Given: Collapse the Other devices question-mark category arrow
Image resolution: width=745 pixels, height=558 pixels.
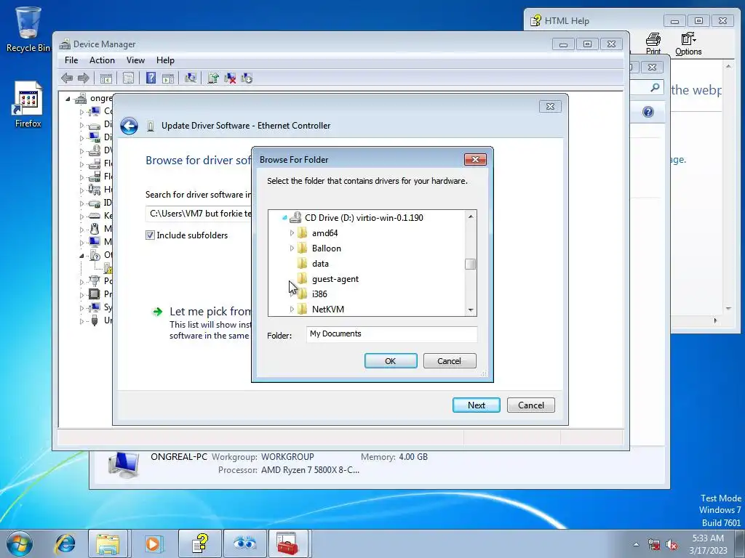Looking at the screenshot, I should 81,255.
